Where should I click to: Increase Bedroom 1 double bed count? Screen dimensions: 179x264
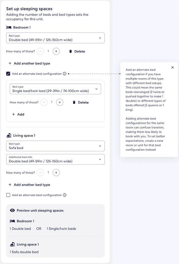(56, 51)
